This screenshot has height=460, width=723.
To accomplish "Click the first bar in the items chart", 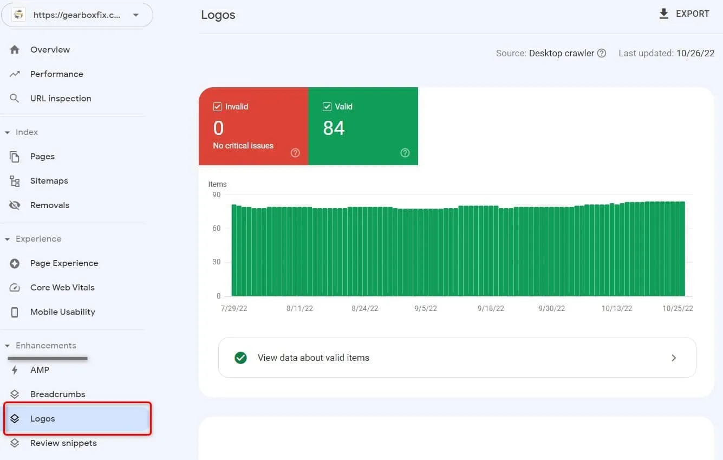I will 234,250.
